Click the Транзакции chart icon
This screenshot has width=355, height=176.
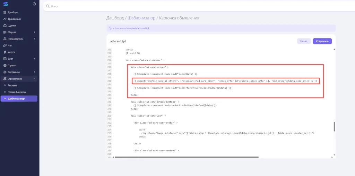click(x=5, y=19)
